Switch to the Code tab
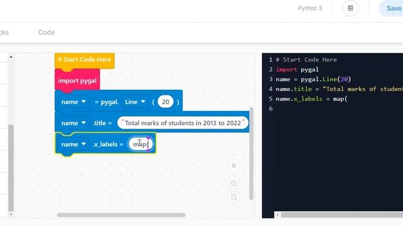 (46, 33)
